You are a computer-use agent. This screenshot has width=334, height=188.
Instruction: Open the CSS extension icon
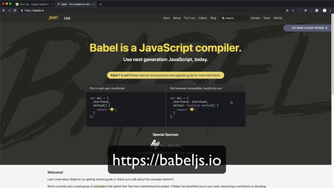pyautogui.click(x=300, y=10)
